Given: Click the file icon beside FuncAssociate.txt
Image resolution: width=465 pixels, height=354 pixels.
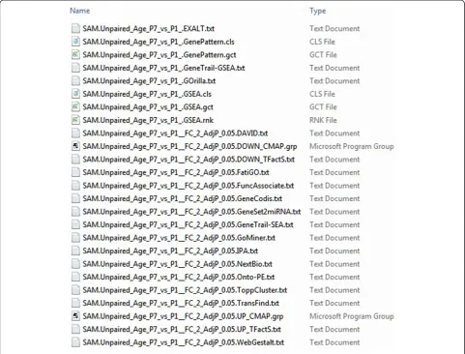Looking at the screenshot, I should click(75, 186).
